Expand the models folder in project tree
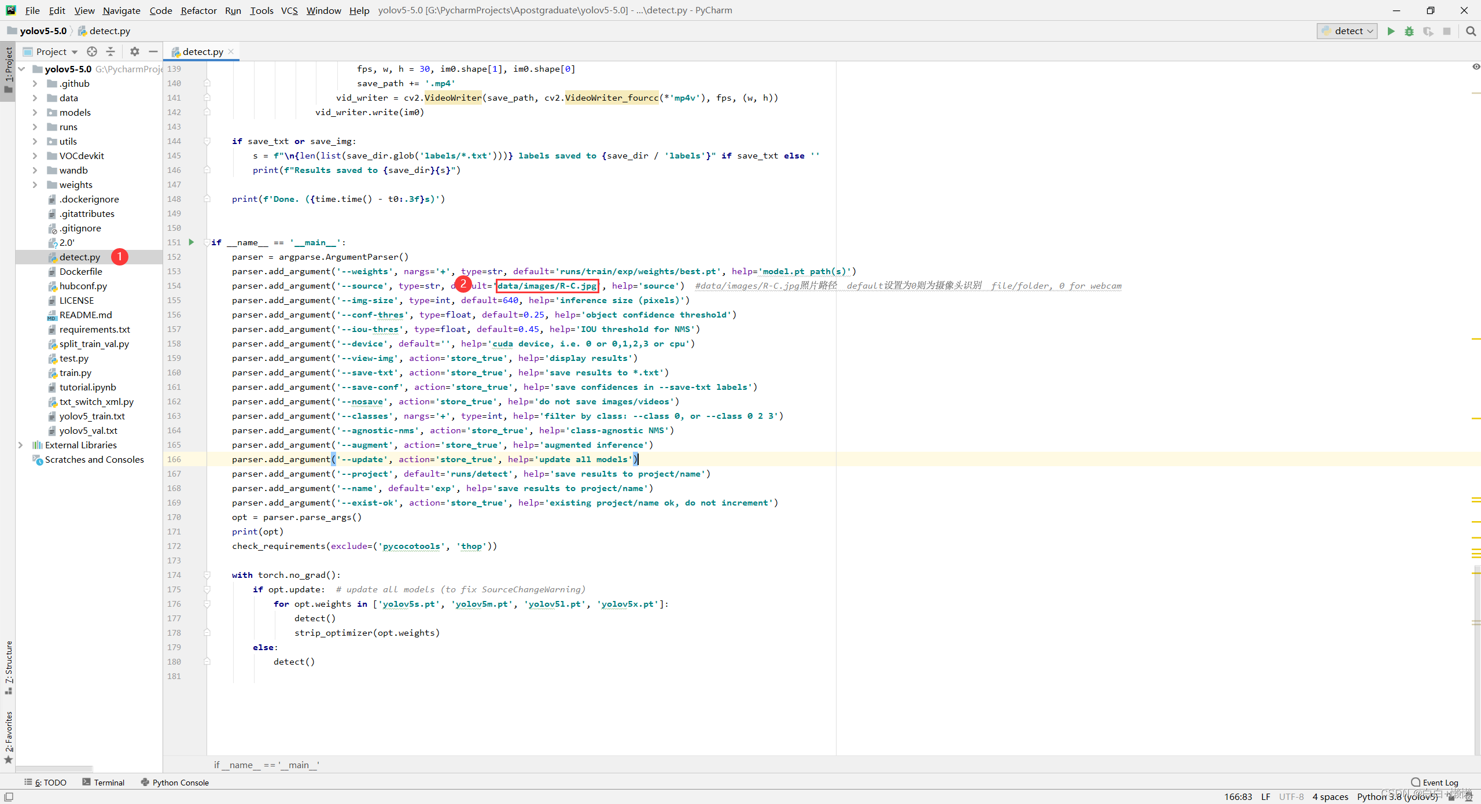Screen dimensions: 1481x804 pos(35,112)
